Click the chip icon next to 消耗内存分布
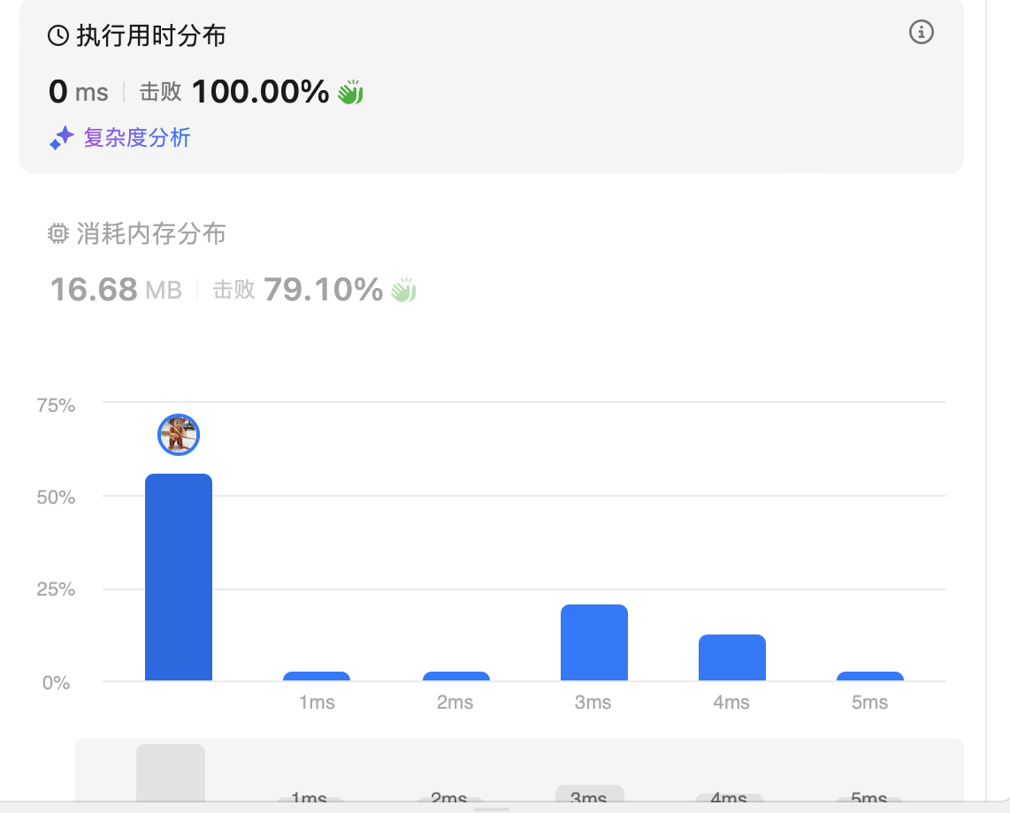The image size is (1010, 813). [58, 233]
